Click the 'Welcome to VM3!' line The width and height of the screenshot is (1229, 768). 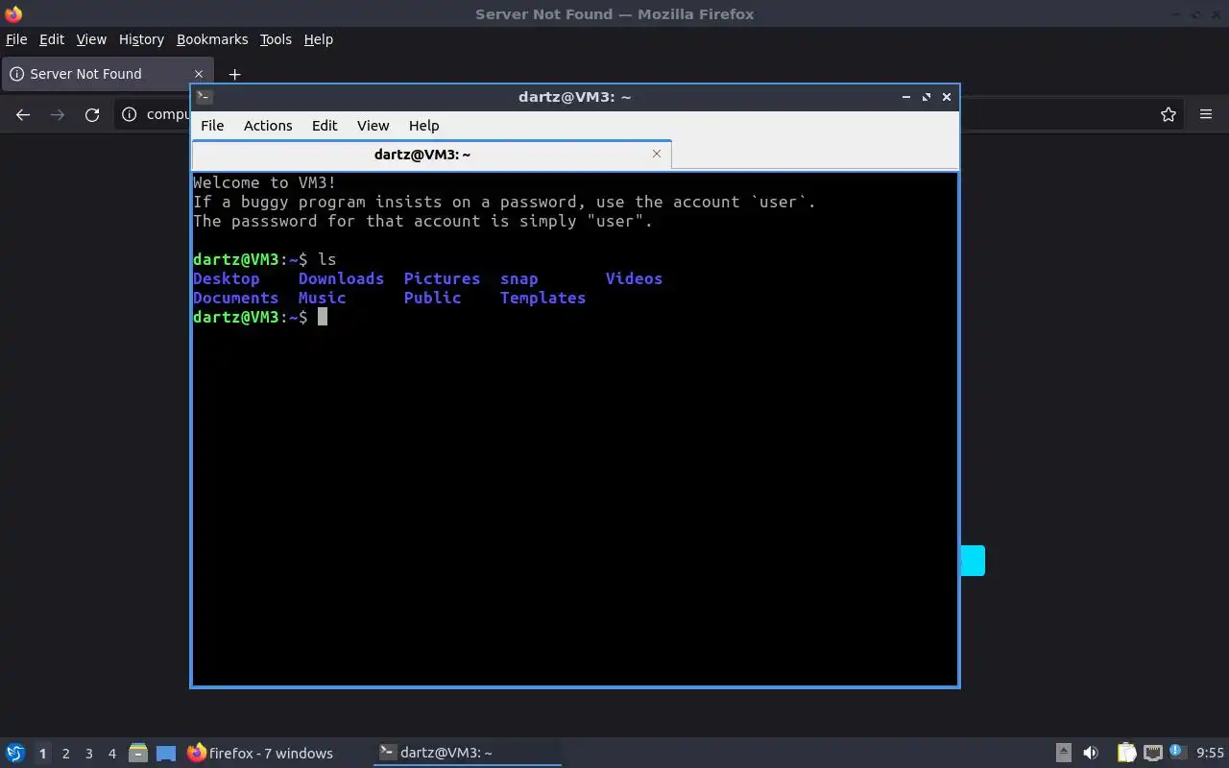[265, 183]
